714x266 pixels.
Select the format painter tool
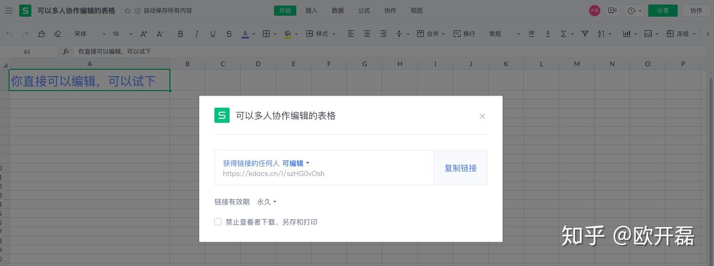click(x=41, y=34)
